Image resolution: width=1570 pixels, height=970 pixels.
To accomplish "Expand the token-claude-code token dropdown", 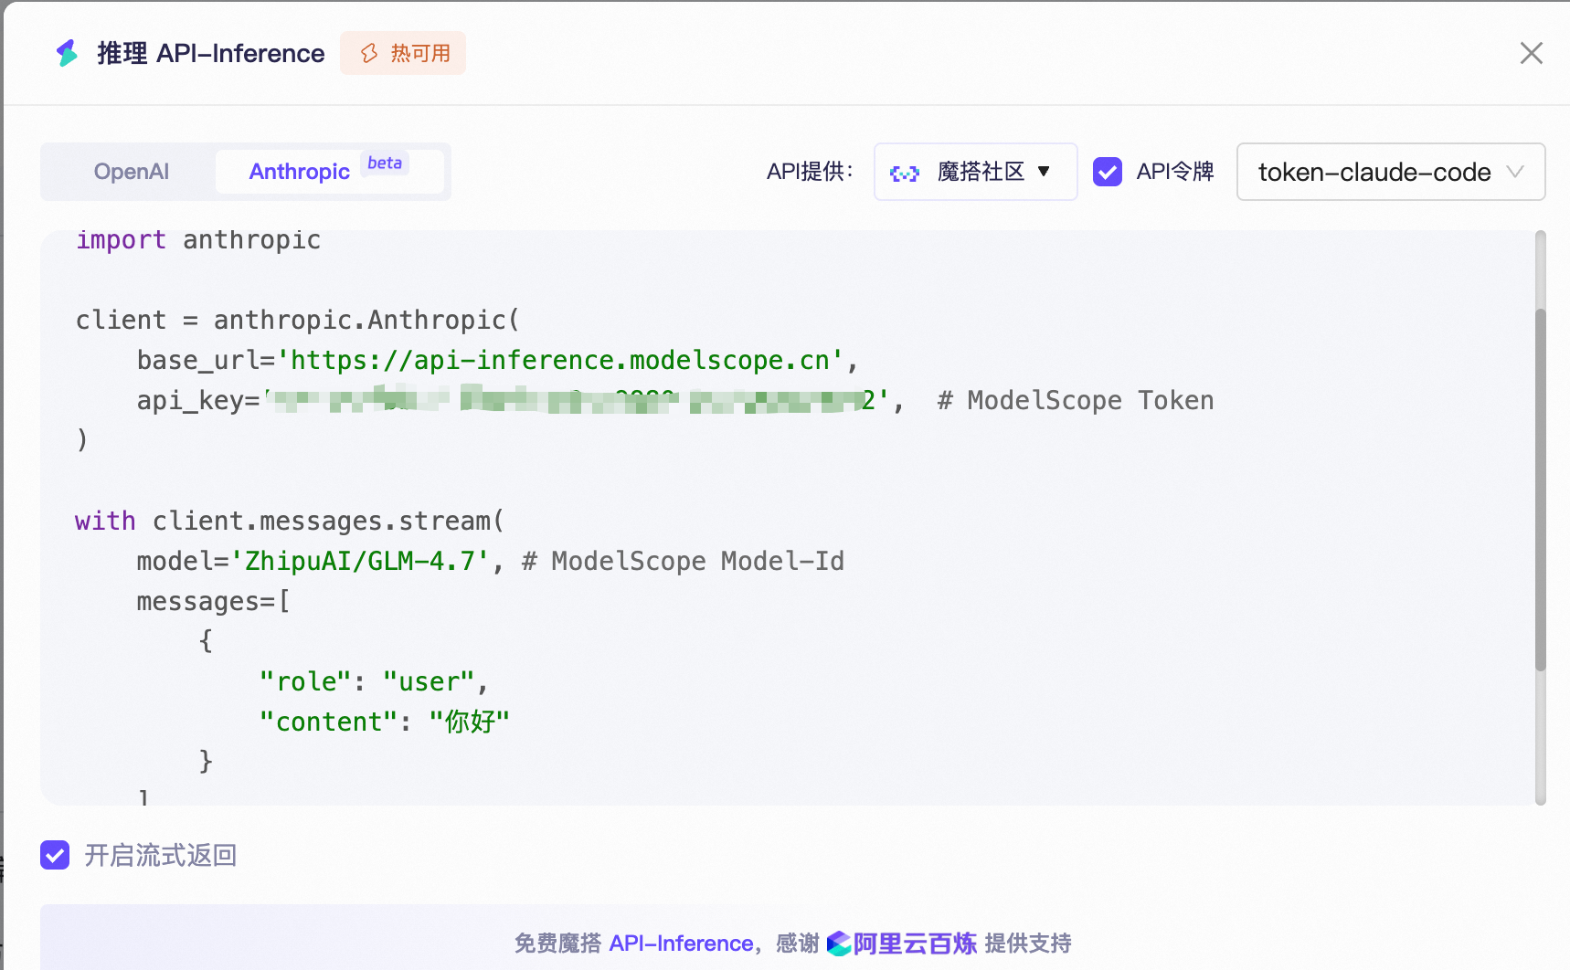I will tap(1391, 172).
